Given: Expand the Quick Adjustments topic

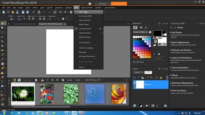Looking at the screenshot, I should click(180, 42).
